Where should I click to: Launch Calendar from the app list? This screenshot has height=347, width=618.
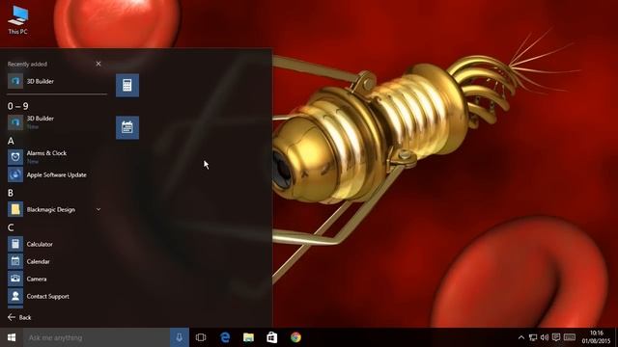click(57, 261)
